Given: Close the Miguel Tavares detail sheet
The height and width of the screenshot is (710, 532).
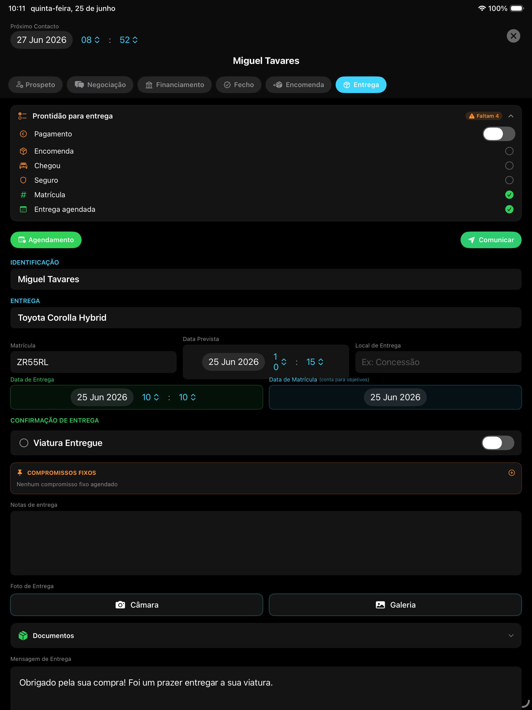Looking at the screenshot, I should click(513, 36).
